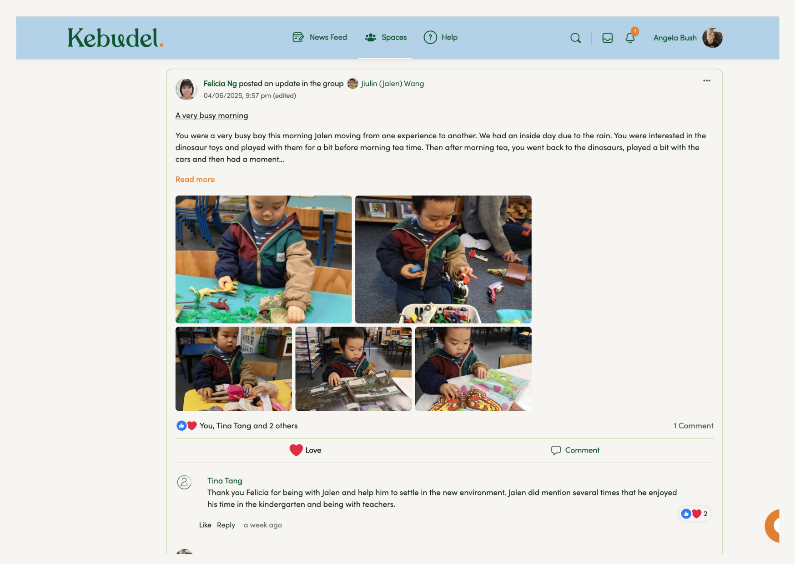Toggle the Love reaction on post

[x=305, y=450]
